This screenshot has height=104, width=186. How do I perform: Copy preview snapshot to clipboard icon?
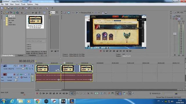pyautogui.click(x=103, y=13)
